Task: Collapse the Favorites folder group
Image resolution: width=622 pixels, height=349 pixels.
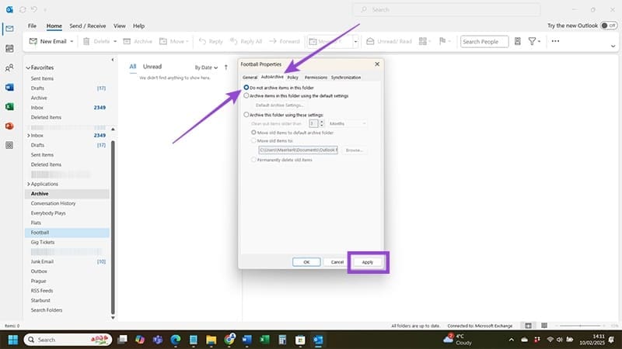Action: coord(28,67)
